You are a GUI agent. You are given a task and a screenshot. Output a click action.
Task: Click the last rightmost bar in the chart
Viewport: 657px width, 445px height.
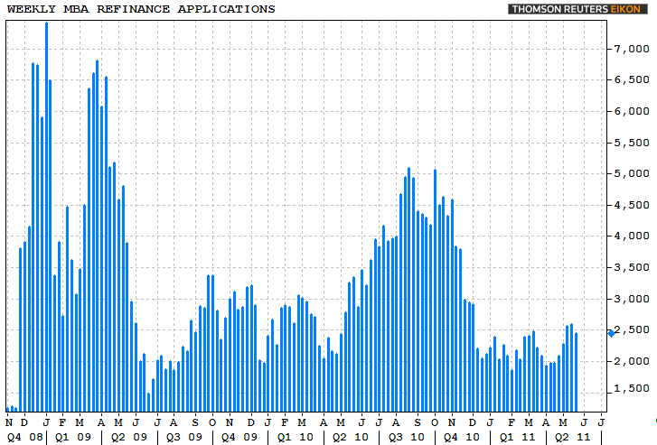click(x=577, y=372)
